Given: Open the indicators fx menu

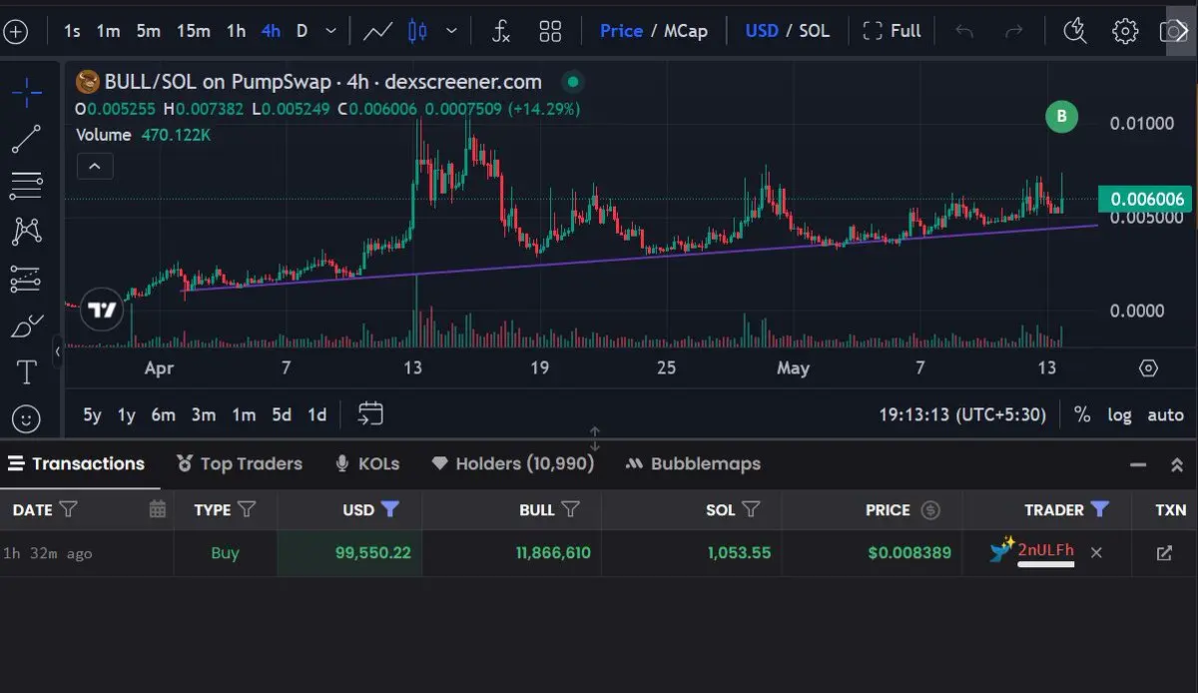Looking at the screenshot, I should click(x=501, y=31).
